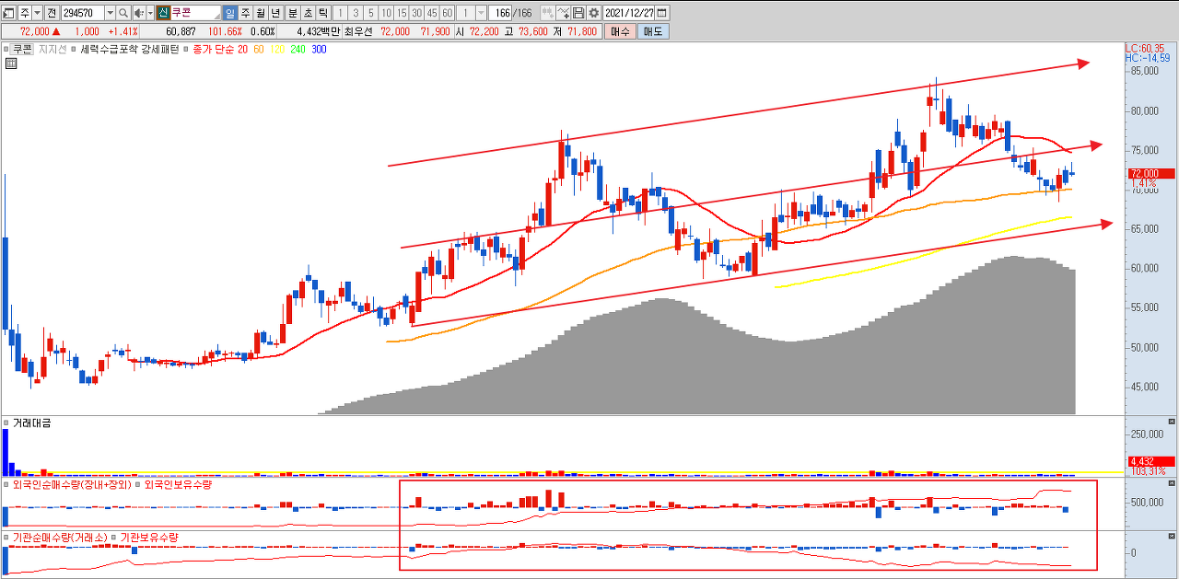Expand the custom interval dropdown arrow
This screenshot has height=579, width=1179.
click(x=482, y=13)
